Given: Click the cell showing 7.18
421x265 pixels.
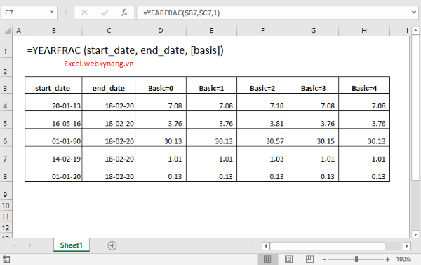Looking at the screenshot, I should coord(262,102).
